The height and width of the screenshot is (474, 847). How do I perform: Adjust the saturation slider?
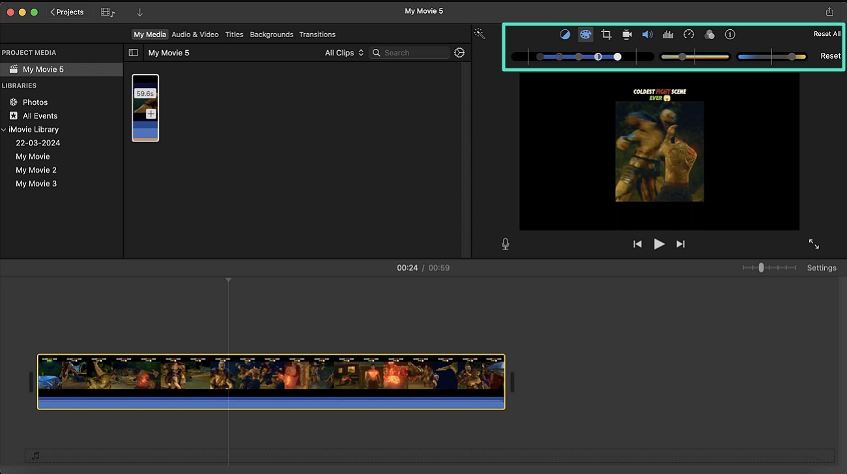tap(695, 57)
